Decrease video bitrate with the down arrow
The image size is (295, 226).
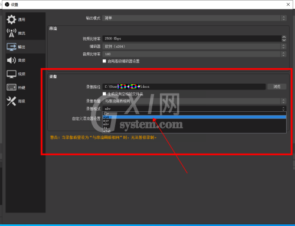(284, 40)
